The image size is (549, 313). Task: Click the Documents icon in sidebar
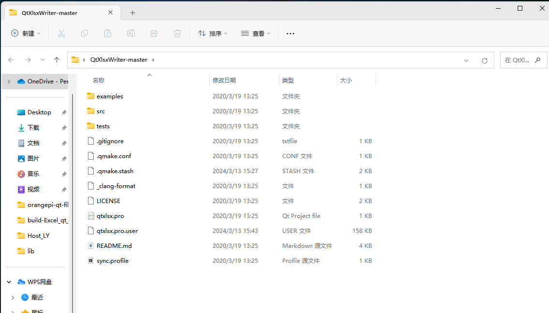click(x=21, y=143)
